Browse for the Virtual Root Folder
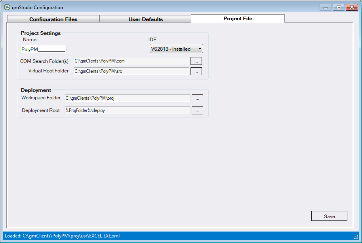Screen dimensions: 362x243 point(196,71)
